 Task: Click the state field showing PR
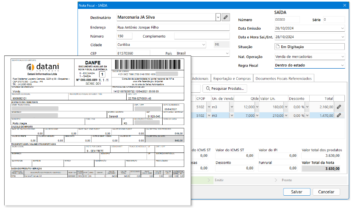(222, 45)
